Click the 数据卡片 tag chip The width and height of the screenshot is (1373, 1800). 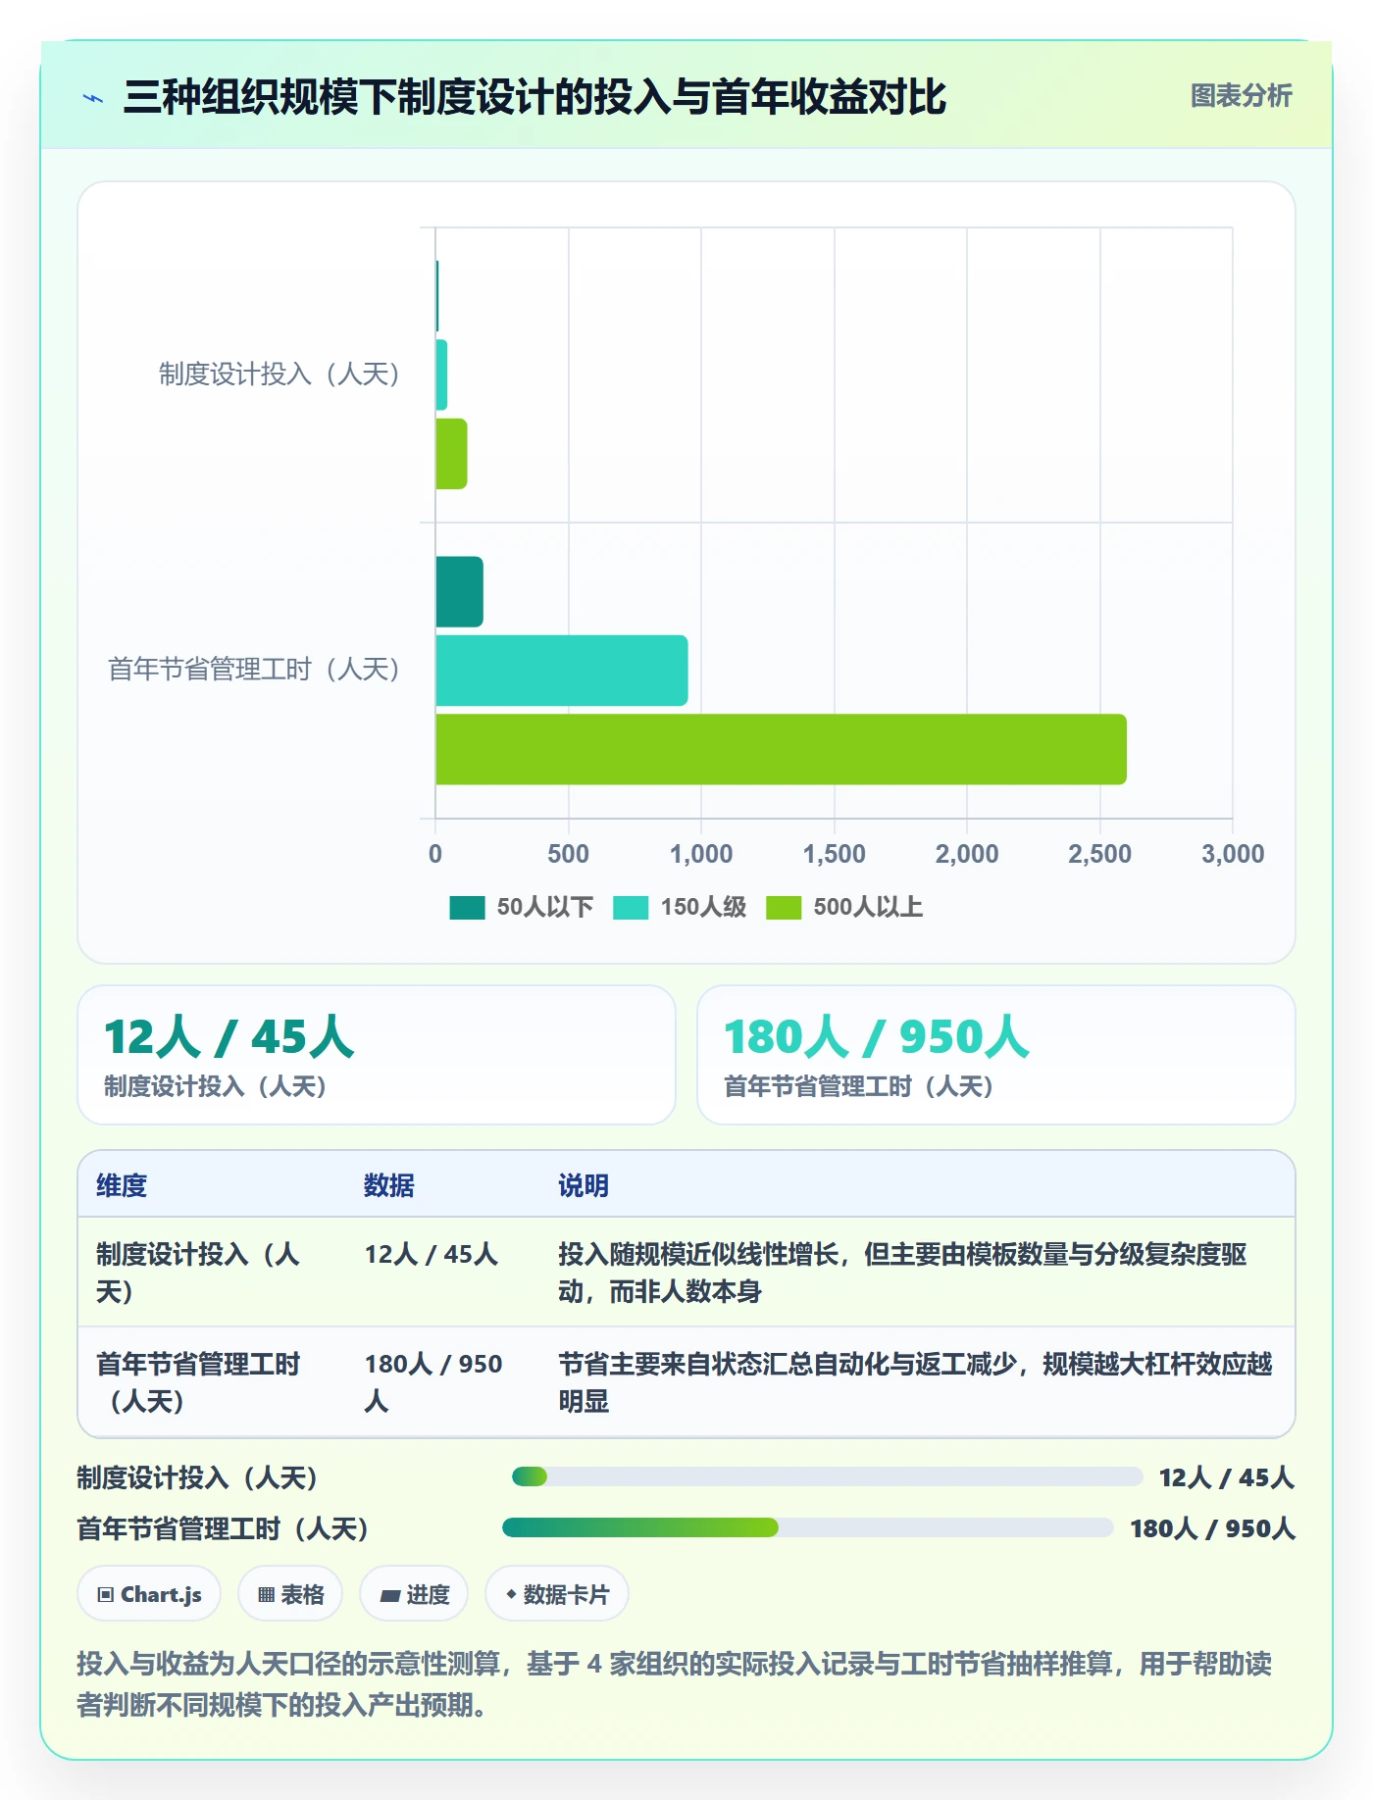click(557, 1594)
